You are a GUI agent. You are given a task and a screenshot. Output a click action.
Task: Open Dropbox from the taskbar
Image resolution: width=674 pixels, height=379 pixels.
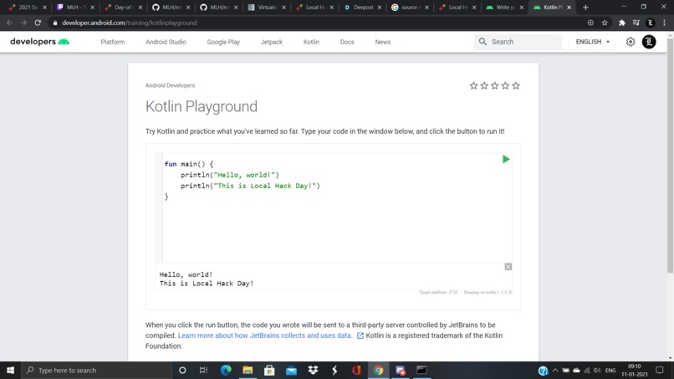(x=313, y=370)
